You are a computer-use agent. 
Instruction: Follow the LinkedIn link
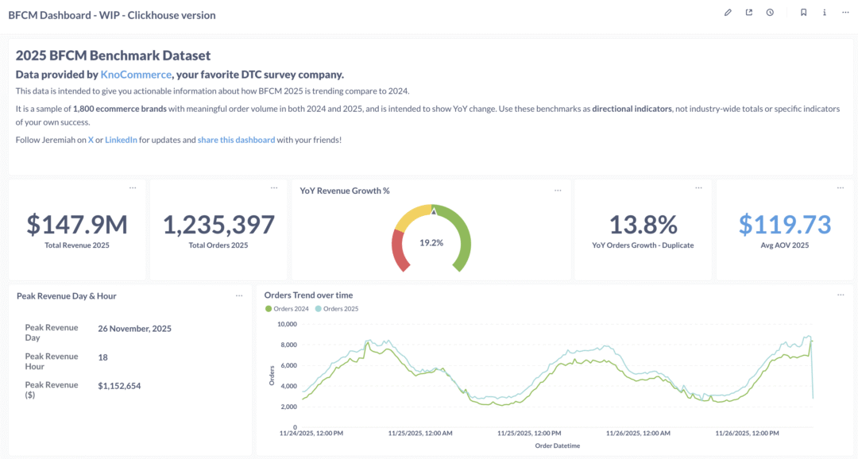[121, 140]
